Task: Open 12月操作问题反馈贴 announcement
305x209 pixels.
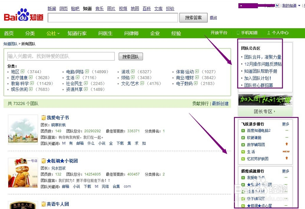Action: point(263,64)
